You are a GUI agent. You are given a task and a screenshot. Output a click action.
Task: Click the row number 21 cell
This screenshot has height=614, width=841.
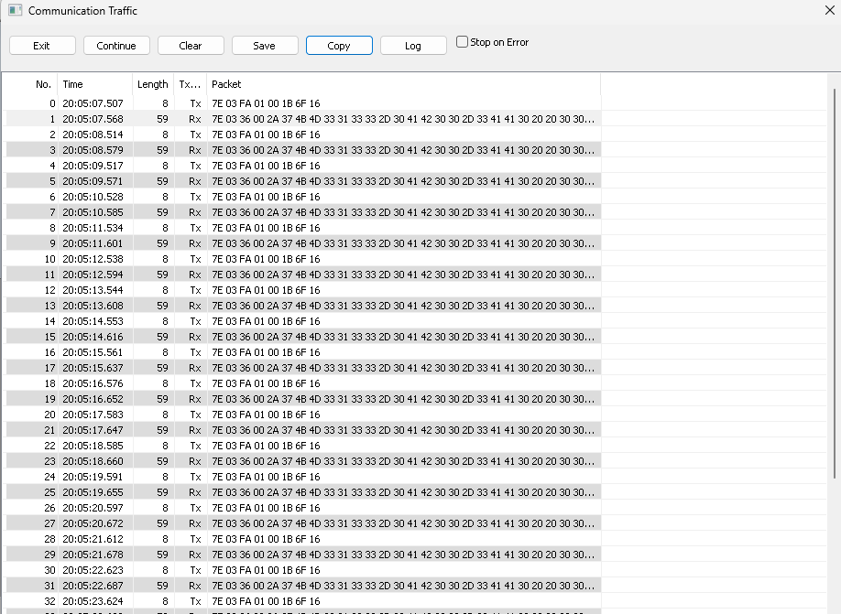click(x=49, y=430)
